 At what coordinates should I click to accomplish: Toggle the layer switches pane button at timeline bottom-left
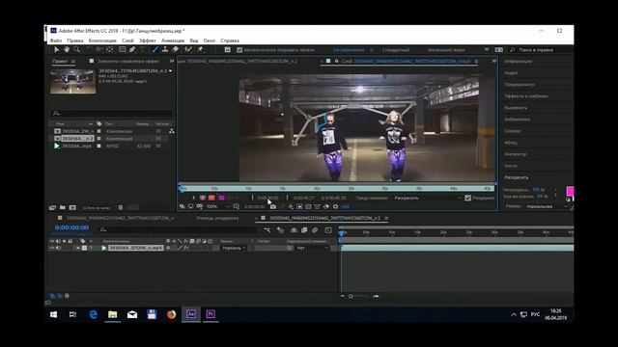[52, 296]
